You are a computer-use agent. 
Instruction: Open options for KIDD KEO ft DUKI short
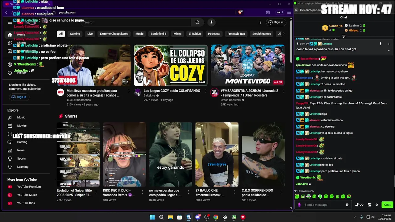(x=142, y=192)
